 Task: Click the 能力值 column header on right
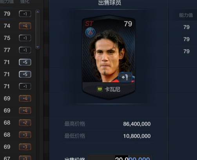(186, 15)
